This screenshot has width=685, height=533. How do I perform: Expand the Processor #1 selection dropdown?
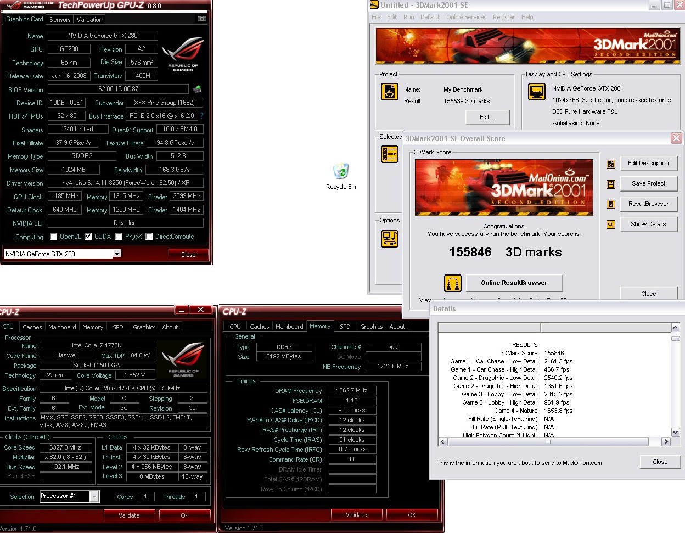point(94,496)
